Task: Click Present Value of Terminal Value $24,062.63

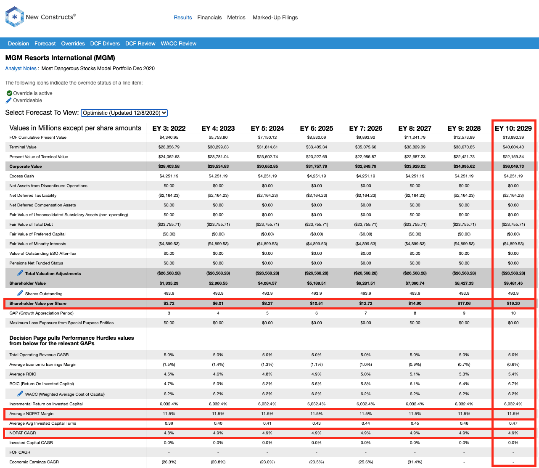Action: point(169,157)
